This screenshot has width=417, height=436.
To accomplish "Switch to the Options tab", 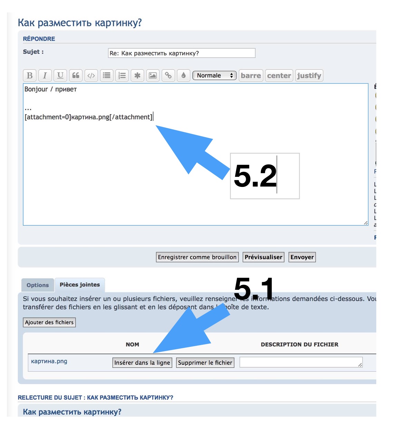I will tap(38, 285).
